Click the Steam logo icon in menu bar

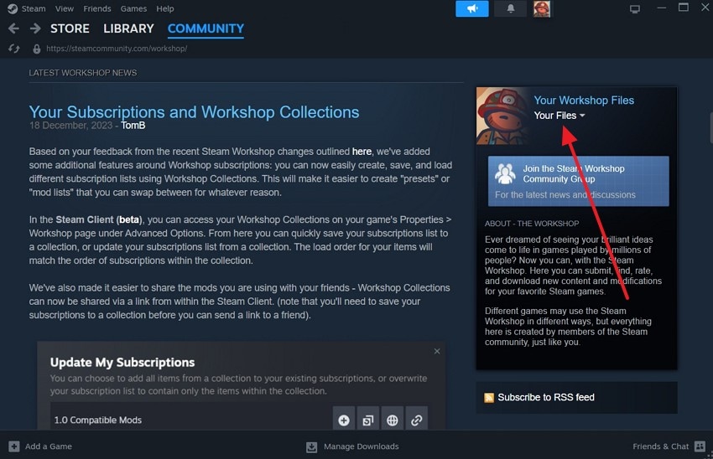pos(13,8)
